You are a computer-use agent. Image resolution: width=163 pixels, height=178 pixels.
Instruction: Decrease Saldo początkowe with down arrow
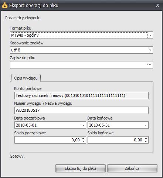point(84,141)
